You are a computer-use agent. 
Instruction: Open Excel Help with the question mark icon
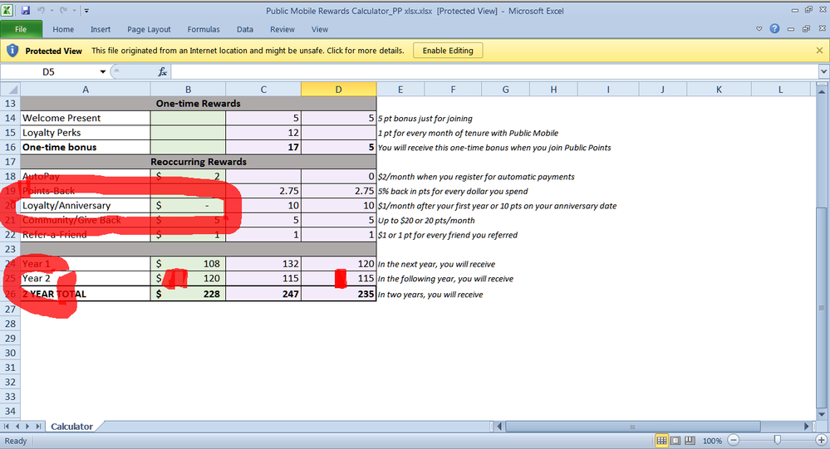(x=774, y=29)
